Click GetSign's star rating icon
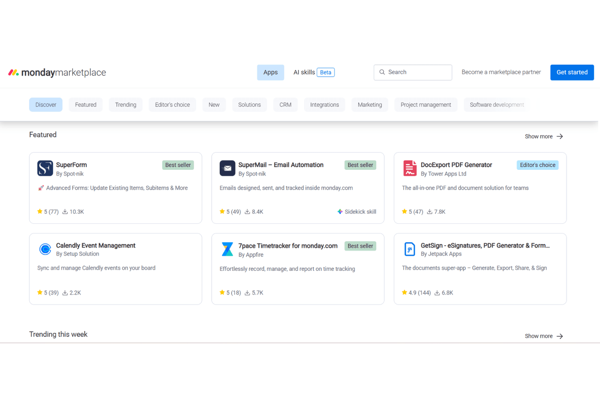Image resolution: width=600 pixels, height=400 pixels. pyautogui.click(x=405, y=293)
